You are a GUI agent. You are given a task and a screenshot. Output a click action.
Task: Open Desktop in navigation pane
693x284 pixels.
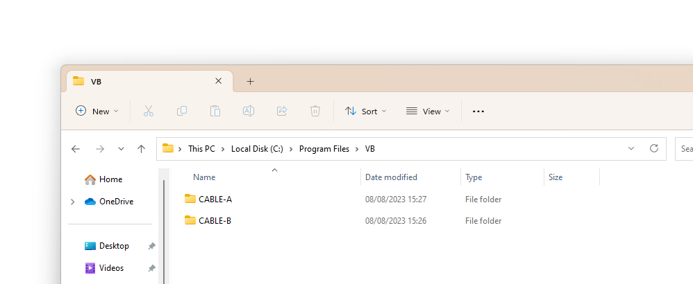pos(114,246)
